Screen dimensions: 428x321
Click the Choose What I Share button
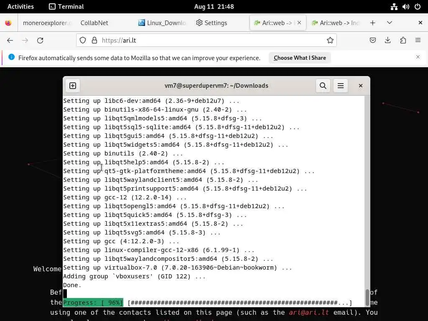[x=300, y=58]
